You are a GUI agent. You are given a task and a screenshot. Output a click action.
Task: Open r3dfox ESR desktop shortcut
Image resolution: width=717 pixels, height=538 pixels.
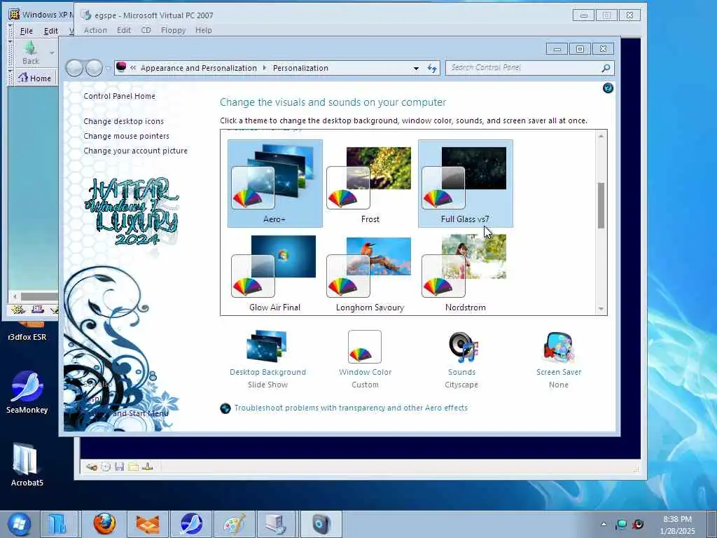[x=27, y=332]
